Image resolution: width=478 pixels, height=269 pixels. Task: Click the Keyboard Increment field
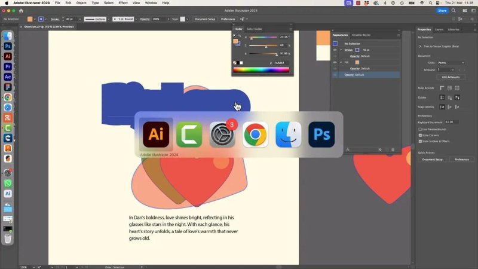click(x=452, y=122)
